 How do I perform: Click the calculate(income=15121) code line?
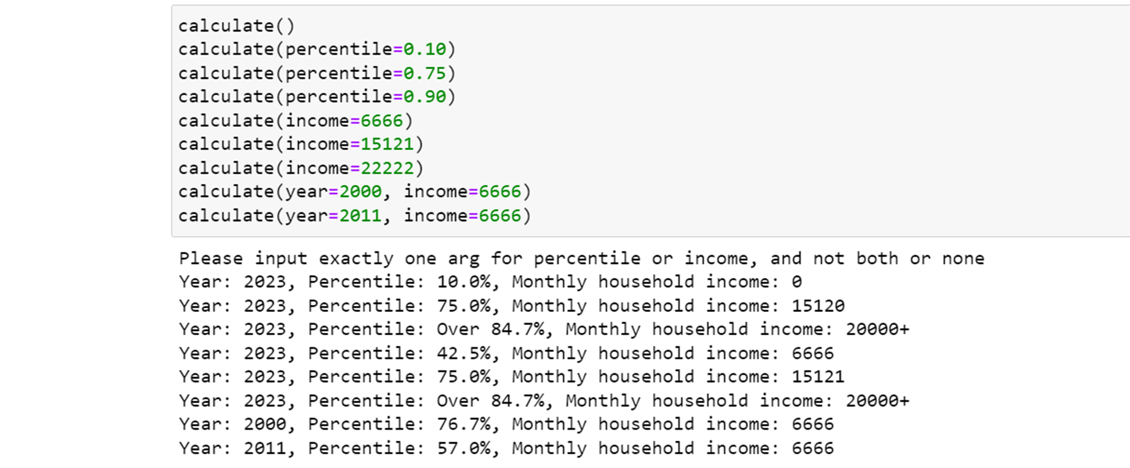(300, 145)
